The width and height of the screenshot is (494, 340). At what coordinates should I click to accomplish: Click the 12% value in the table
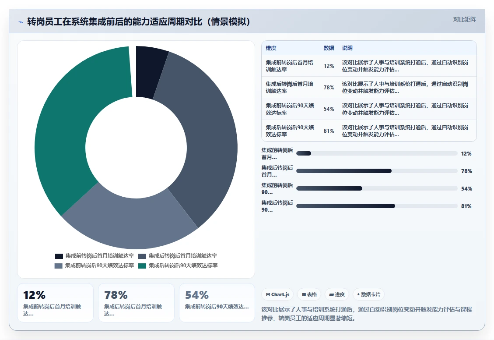[329, 66]
